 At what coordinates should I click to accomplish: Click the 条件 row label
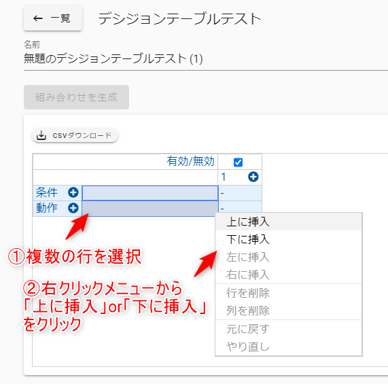46,192
